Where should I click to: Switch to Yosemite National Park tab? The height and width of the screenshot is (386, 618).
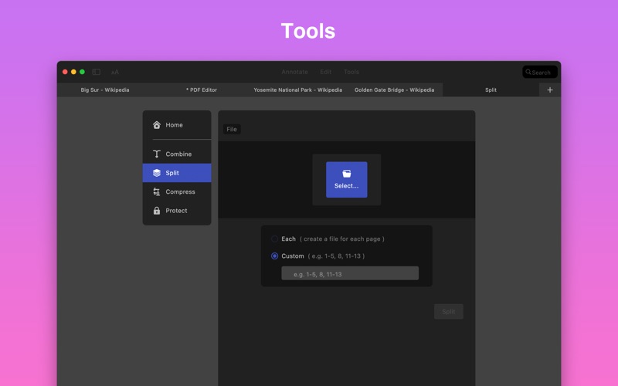click(x=297, y=90)
